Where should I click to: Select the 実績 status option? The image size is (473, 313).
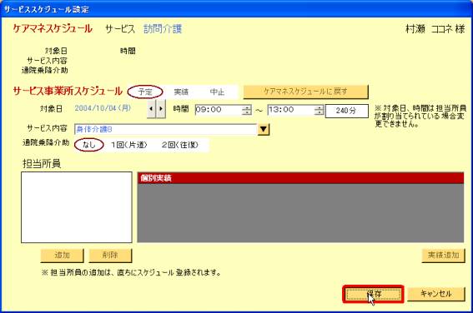[181, 92]
